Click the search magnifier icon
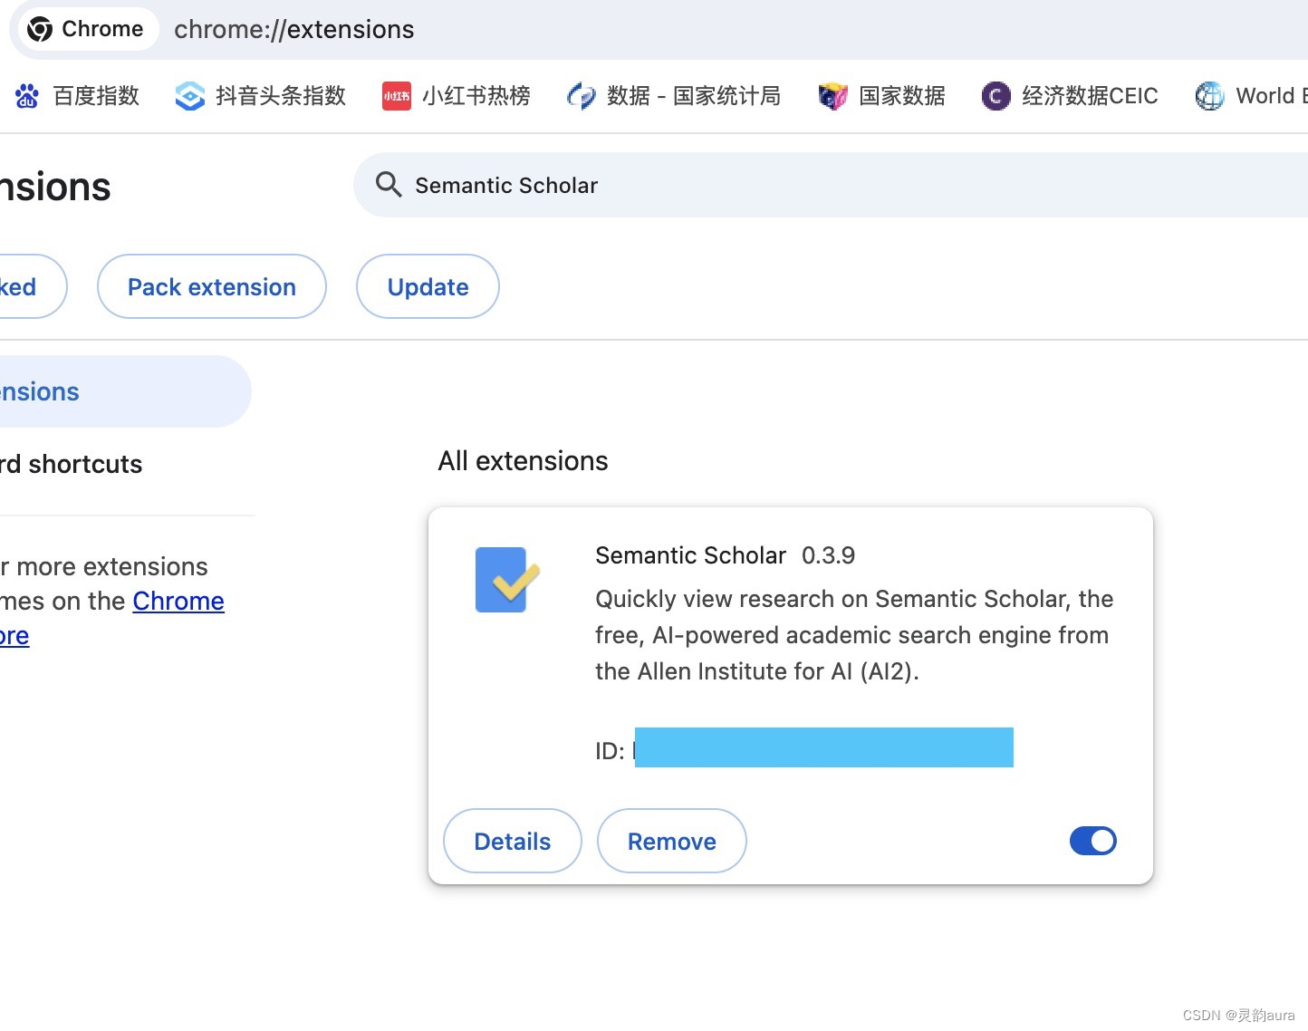This screenshot has width=1308, height=1031. 389,185
